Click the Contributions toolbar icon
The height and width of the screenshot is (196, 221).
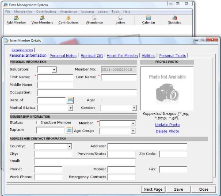point(68,18)
